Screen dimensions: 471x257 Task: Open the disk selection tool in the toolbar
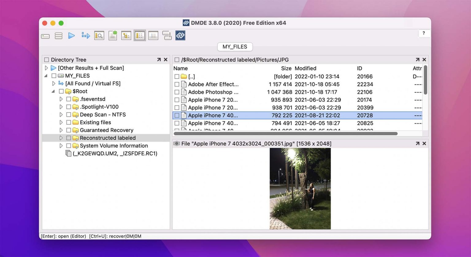[45, 35]
